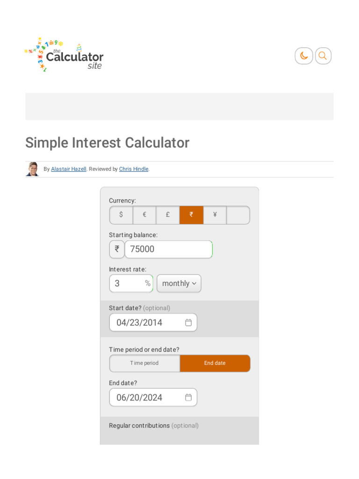Image resolution: width=359 pixels, height=479 pixels.
Task: Click the starting balance input field
Action: tap(168, 249)
